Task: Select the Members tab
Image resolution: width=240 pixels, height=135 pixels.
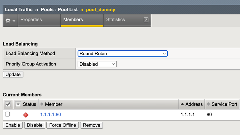Action: point(73,20)
